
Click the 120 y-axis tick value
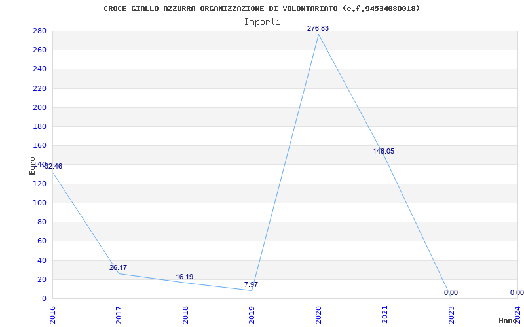[x=40, y=184]
